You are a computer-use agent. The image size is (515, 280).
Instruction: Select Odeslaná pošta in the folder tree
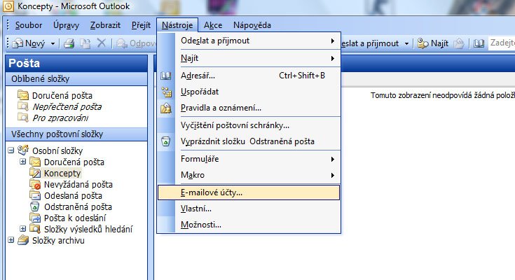click(73, 195)
